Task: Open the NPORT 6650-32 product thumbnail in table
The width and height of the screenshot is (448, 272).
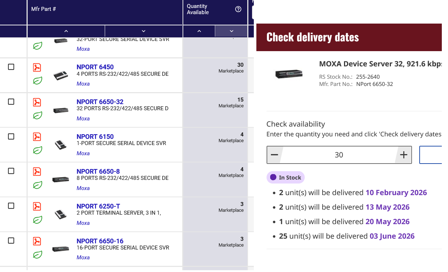Action: [61, 110]
